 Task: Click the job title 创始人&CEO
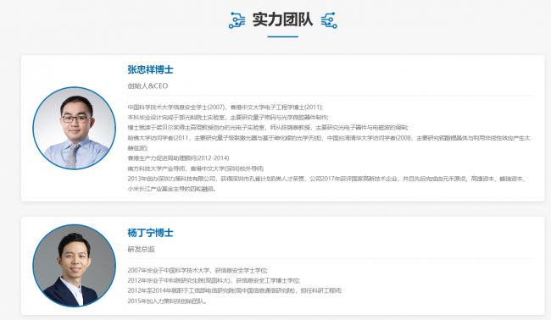coord(147,86)
